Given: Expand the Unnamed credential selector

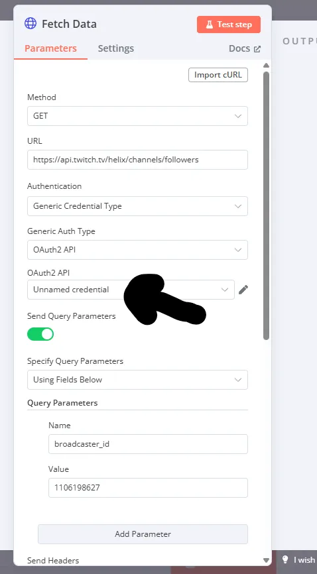Looking at the screenshot, I should [131, 290].
